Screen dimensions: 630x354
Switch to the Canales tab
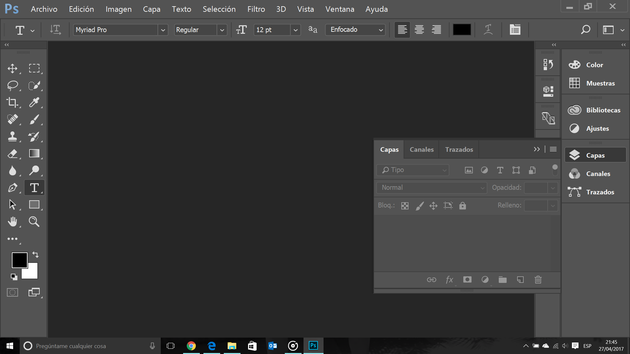click(x=422, y=149)
